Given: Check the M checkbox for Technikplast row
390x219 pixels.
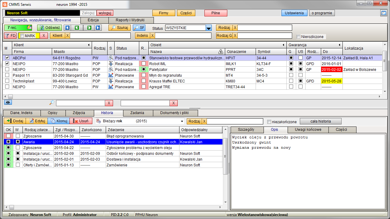Looking at the screenshot, I should [7, 81].
